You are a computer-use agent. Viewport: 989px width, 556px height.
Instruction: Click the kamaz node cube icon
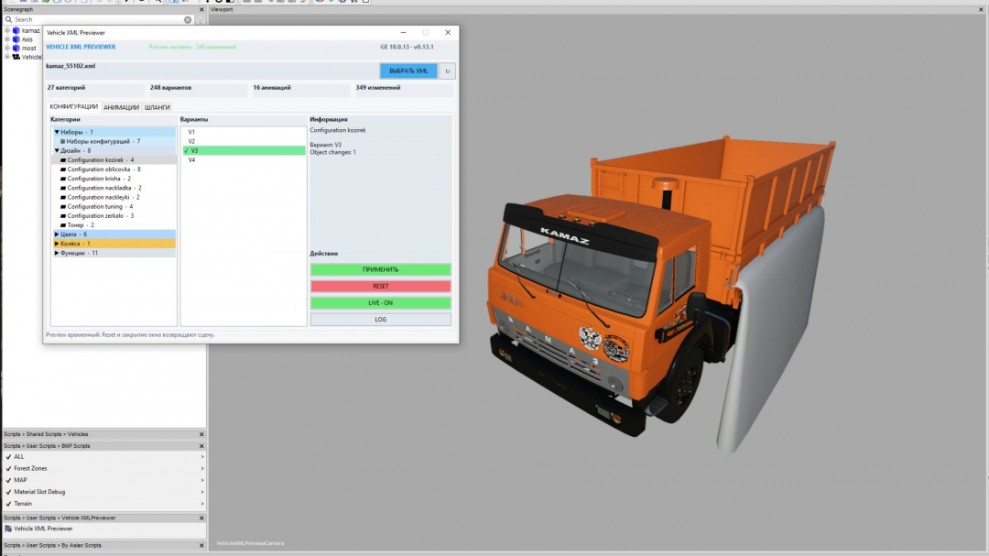pyautogui.click(x=16, y=30)
